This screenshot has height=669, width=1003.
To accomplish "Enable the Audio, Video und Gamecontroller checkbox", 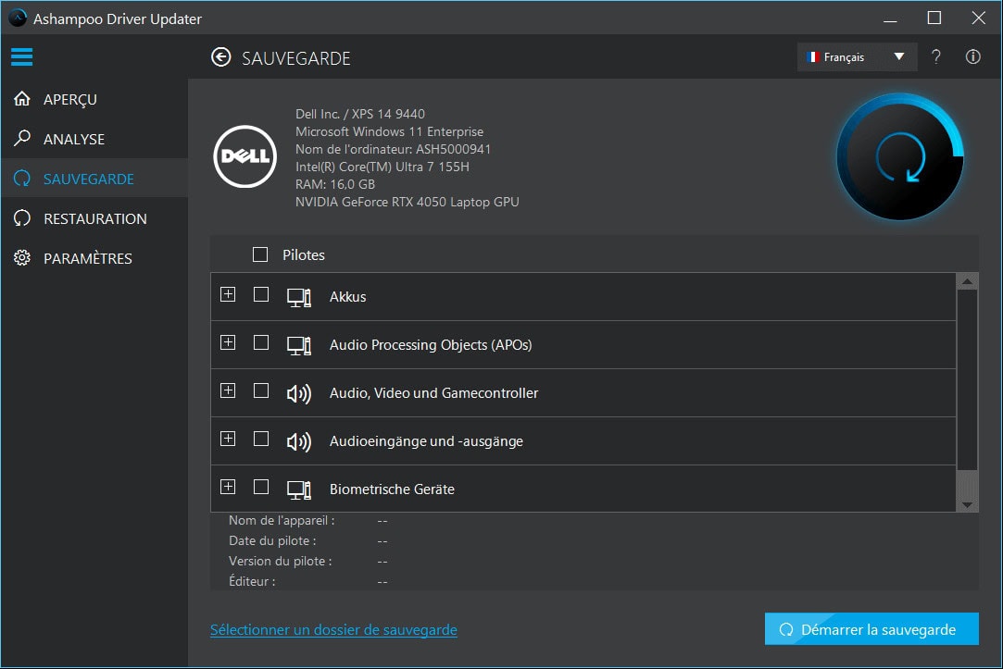I will [260, 391].
